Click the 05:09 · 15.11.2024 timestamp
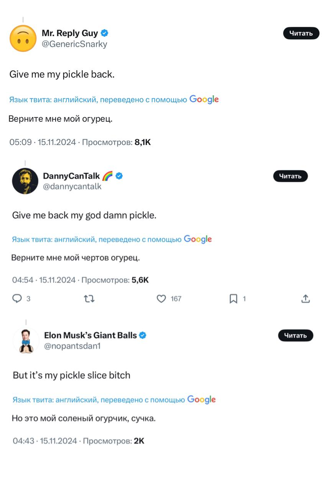 pyautogui.click(x=43, y=142)
